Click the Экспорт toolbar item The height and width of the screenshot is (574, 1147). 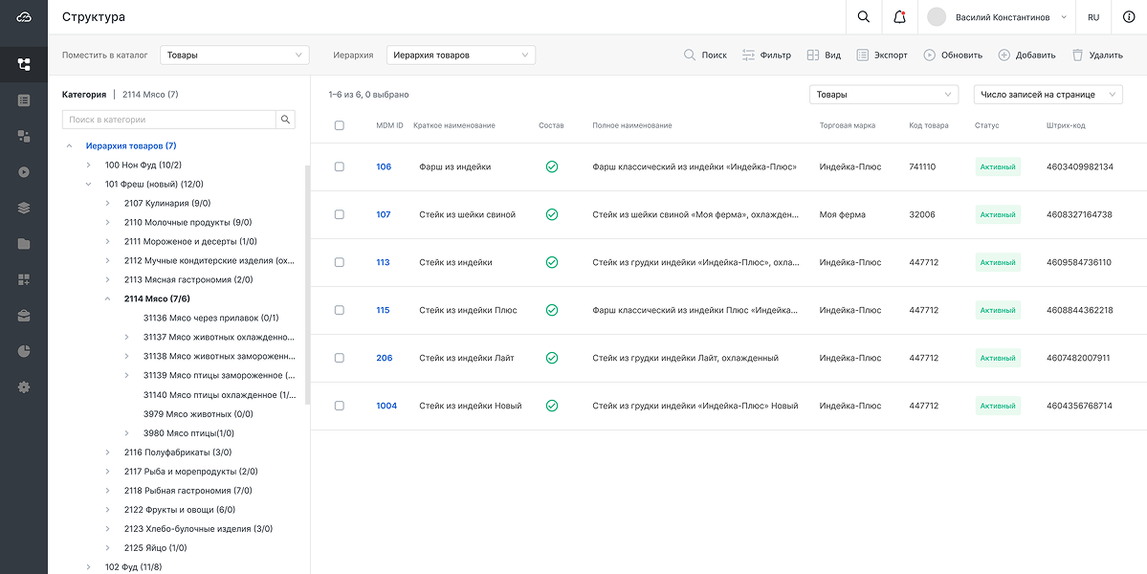[x=881, y=55]
